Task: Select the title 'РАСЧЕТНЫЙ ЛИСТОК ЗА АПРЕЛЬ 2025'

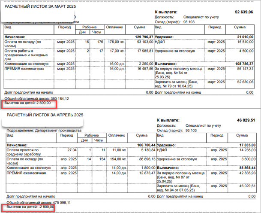Action: pos(45,115)
